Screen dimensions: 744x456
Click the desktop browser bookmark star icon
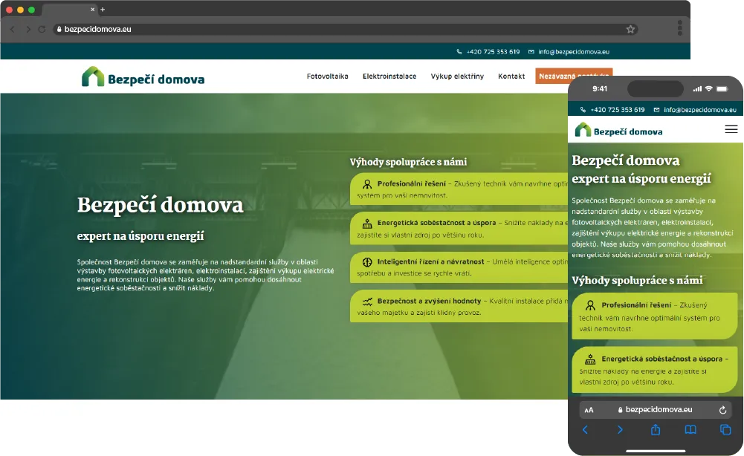[630, 29]
